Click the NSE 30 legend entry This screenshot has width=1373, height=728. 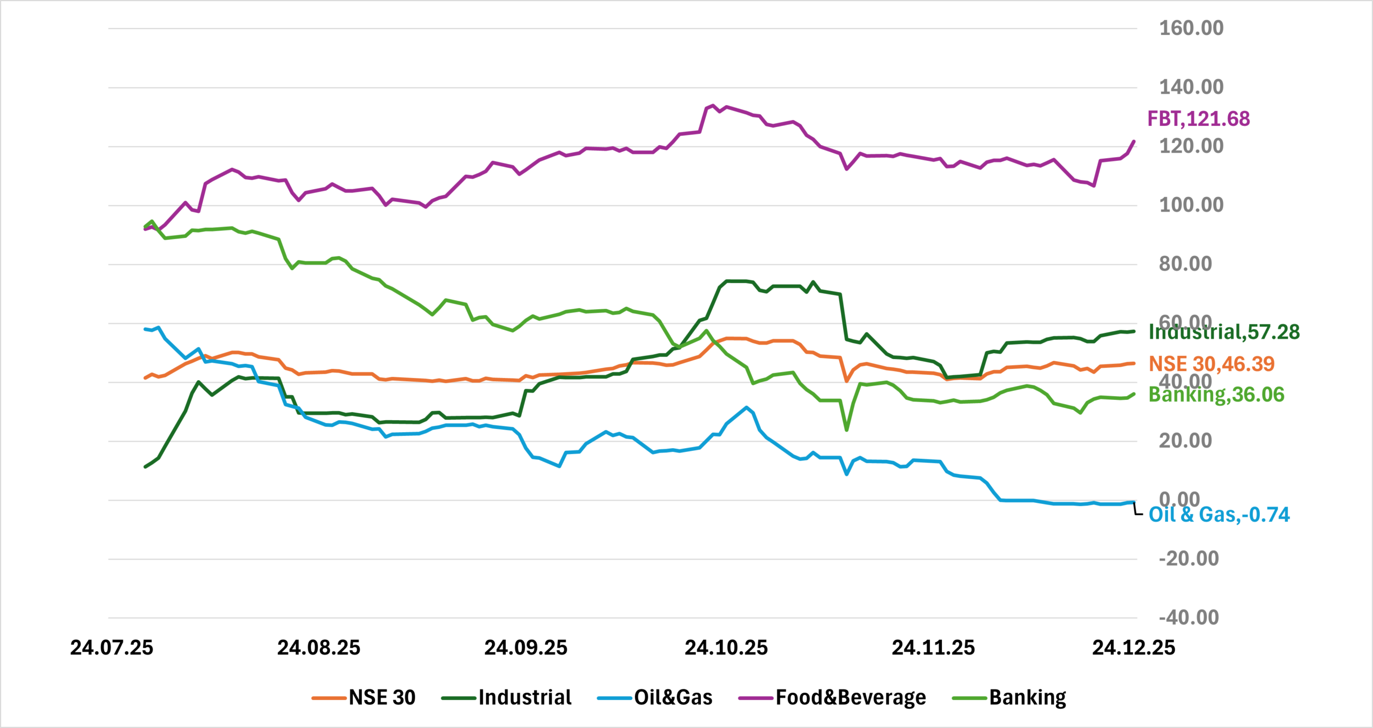pyautogui.click(x=382, y=697)
